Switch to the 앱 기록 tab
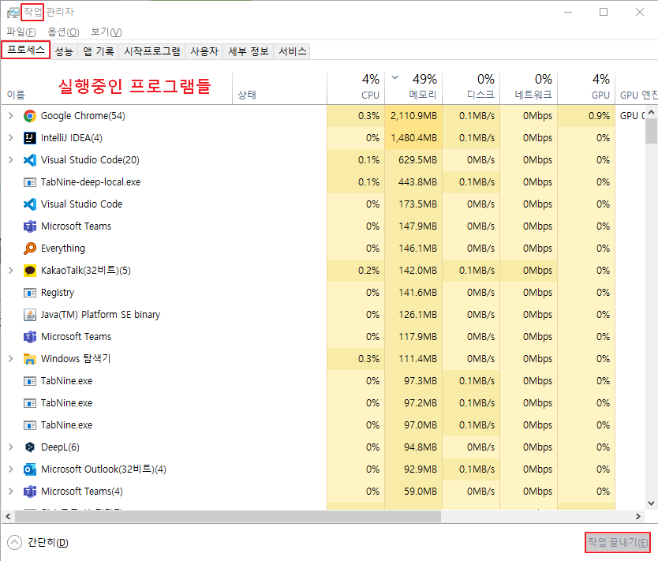Image resolution: width=658 pixels, height=561 pixels. pyautogui.click(x=98, y=51)
